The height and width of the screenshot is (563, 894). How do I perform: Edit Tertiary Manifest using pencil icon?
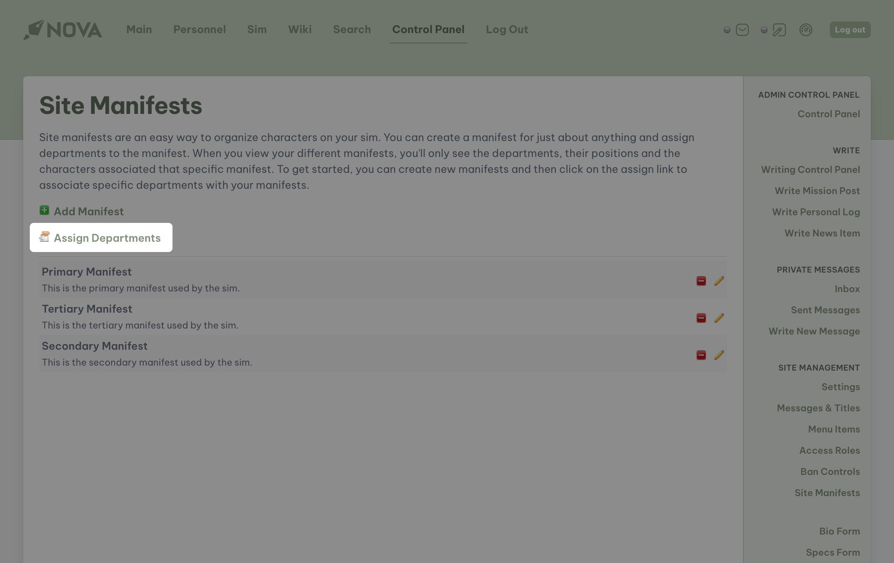point(719,318)
